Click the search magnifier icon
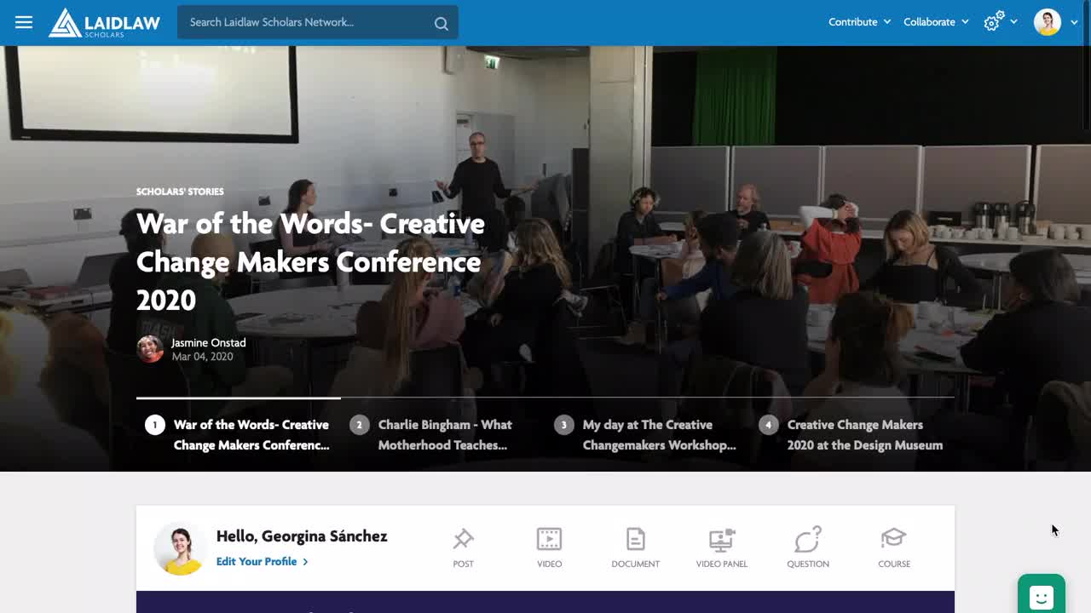 [x=441, y=23]
